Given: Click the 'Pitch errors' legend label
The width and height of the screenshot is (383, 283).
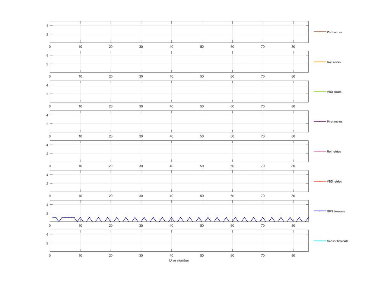Looking at the screenshot, I should 334,32.
